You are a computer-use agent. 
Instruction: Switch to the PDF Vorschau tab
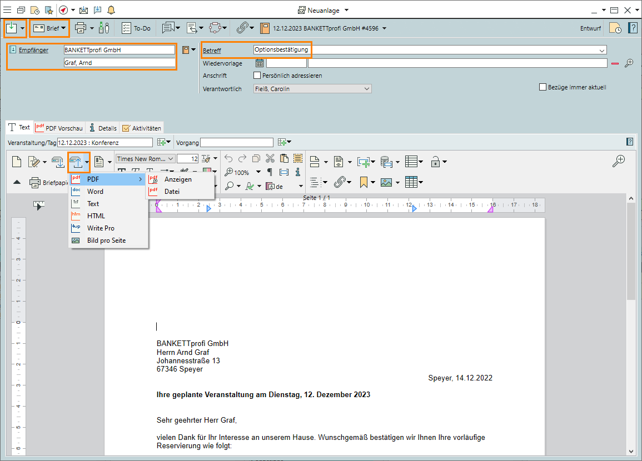click(58, 128)
